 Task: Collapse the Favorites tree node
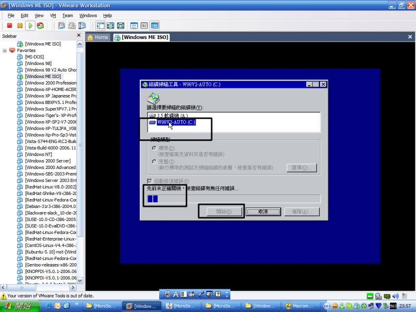click(5, 50)
